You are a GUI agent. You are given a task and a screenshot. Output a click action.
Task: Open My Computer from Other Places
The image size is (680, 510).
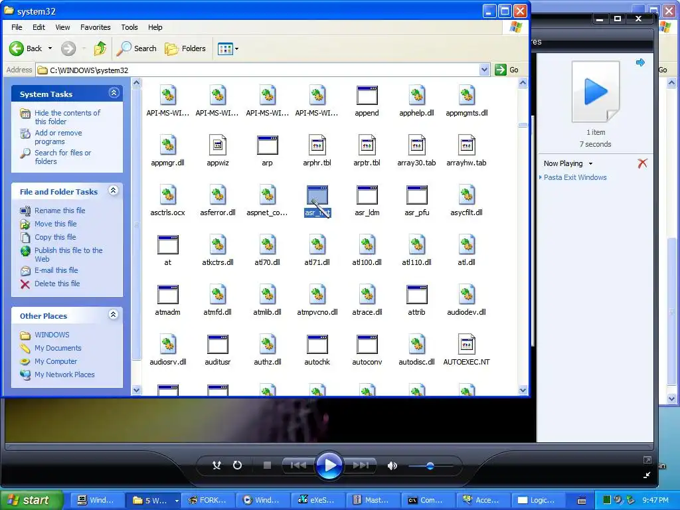[56, 361]
